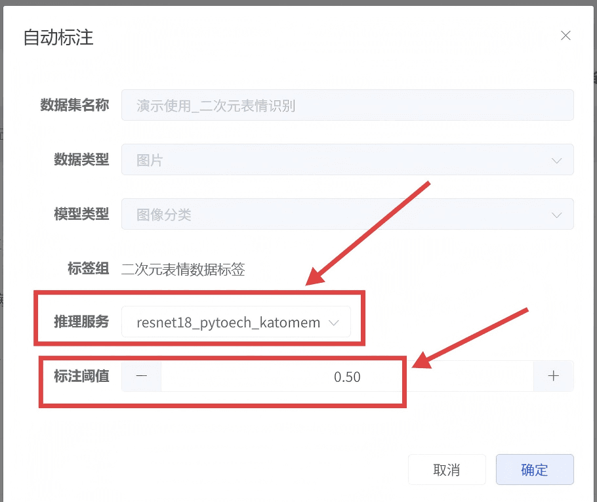Viewport: 597px width, 502px height.
Task: Close the 自动标注 dialog with X icon
Action: [566, 36]
